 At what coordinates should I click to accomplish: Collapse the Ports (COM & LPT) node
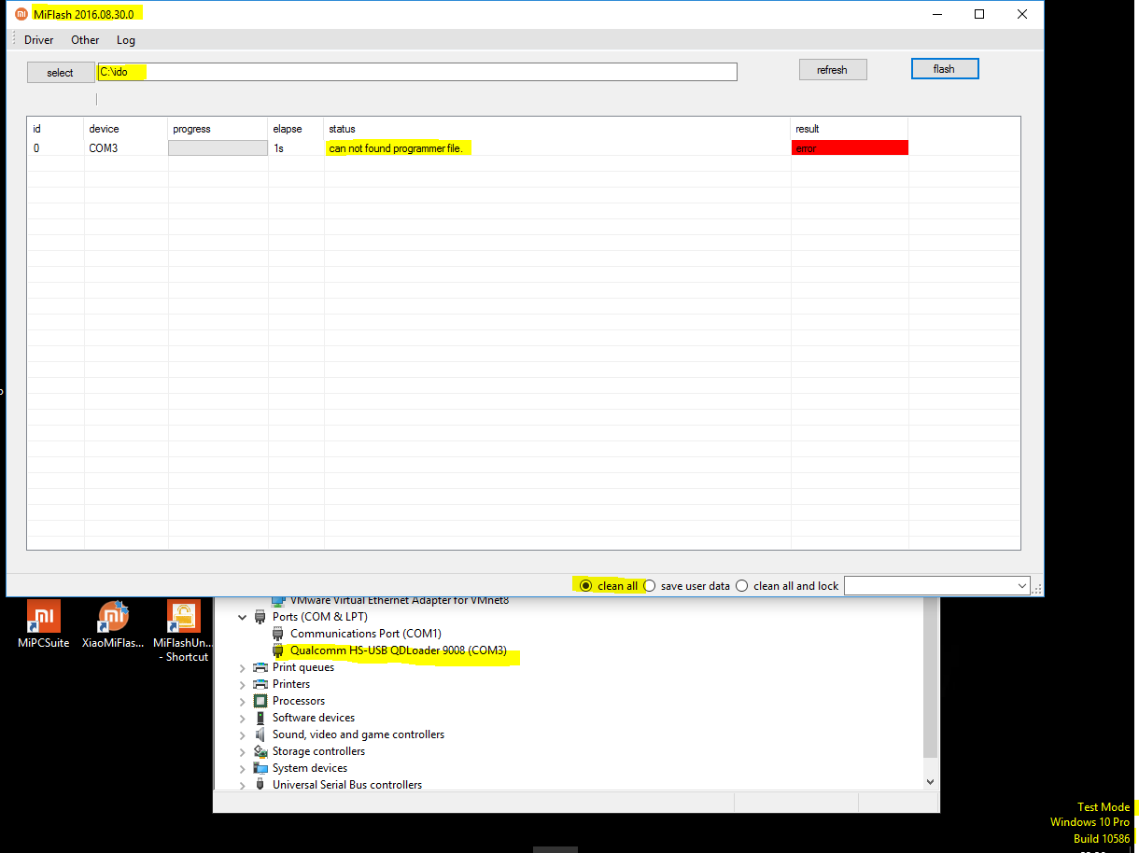(243, 617)
